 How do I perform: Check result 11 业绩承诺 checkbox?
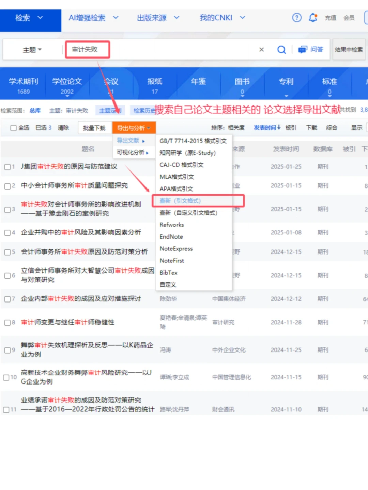tap(6, 410)
